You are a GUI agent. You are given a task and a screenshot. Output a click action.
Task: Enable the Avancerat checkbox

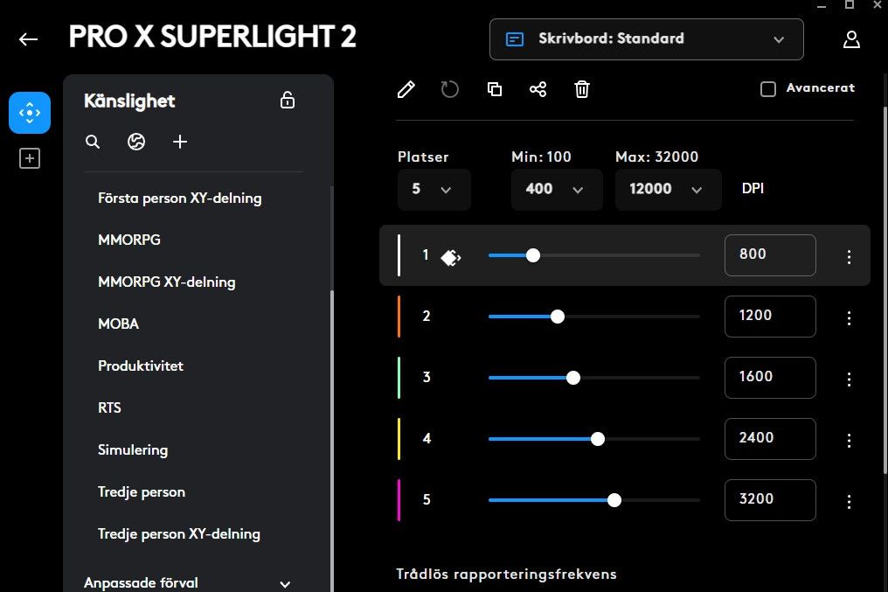(768, 89)
